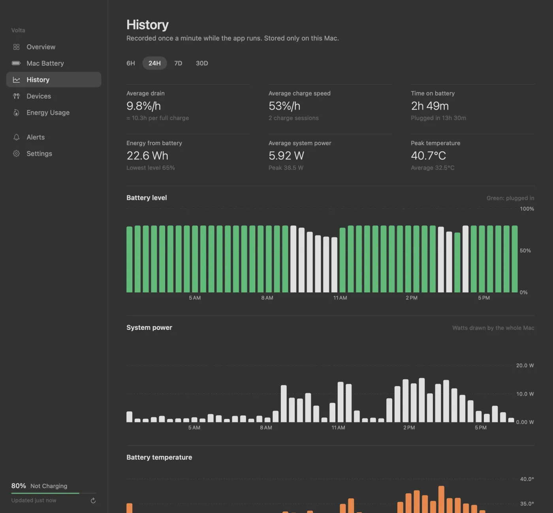Click the Battery level chart heading
The image size is (553, 513).
(147, 198)
